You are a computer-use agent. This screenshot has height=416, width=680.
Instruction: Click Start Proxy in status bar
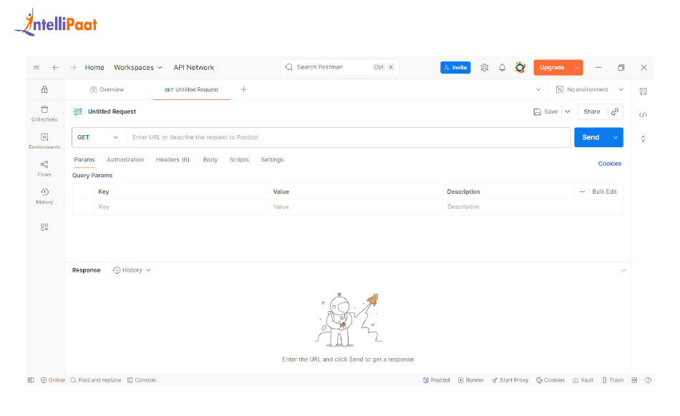510,380
